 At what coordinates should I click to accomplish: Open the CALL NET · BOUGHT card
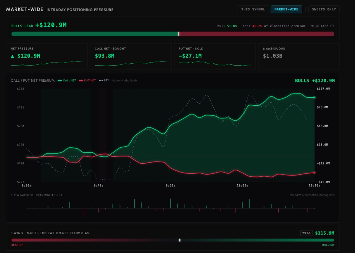pyautogui.click(x=131, y=57)
